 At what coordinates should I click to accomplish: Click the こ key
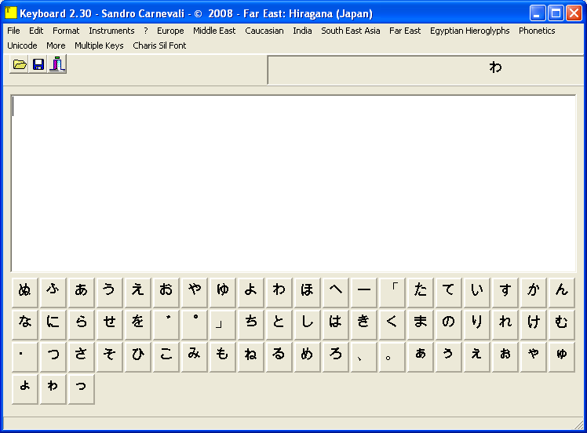[x=166, y=357]
